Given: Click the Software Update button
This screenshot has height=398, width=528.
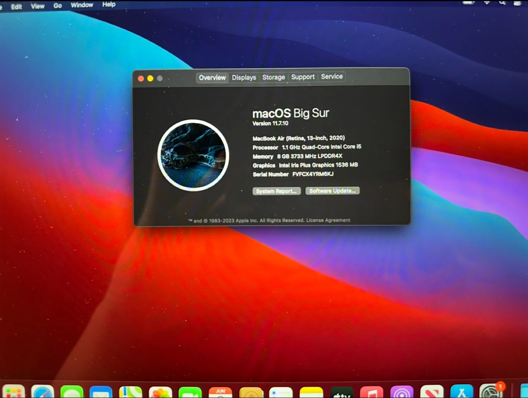Looking at the screenshot, I should (332, 191).
